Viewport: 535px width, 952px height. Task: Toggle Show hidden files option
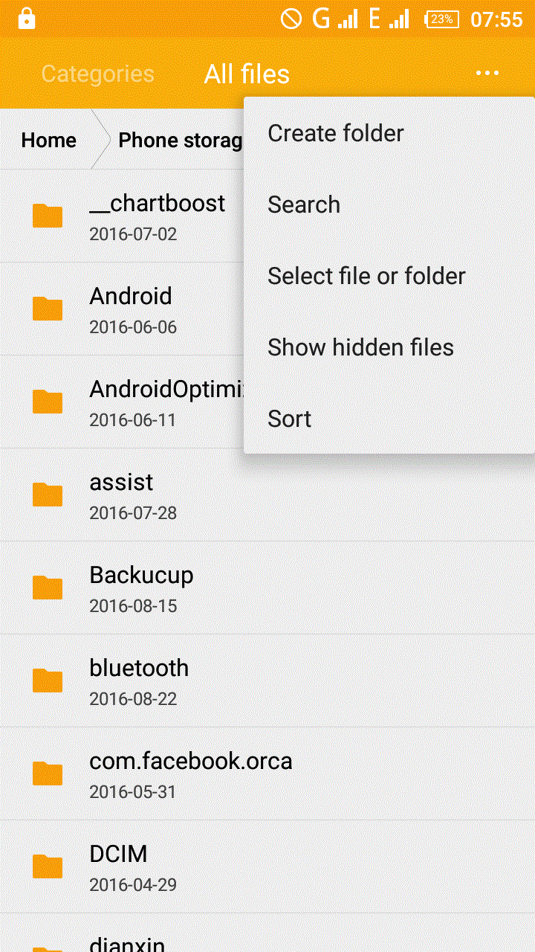click(x=360, y=347)
